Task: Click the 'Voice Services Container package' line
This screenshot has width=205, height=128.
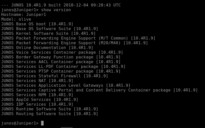Action: [x=62, y=52]
